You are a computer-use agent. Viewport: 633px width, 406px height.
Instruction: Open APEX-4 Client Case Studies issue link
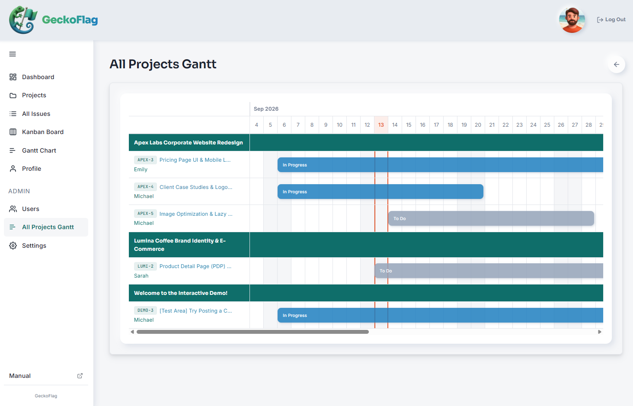point(196,187)
